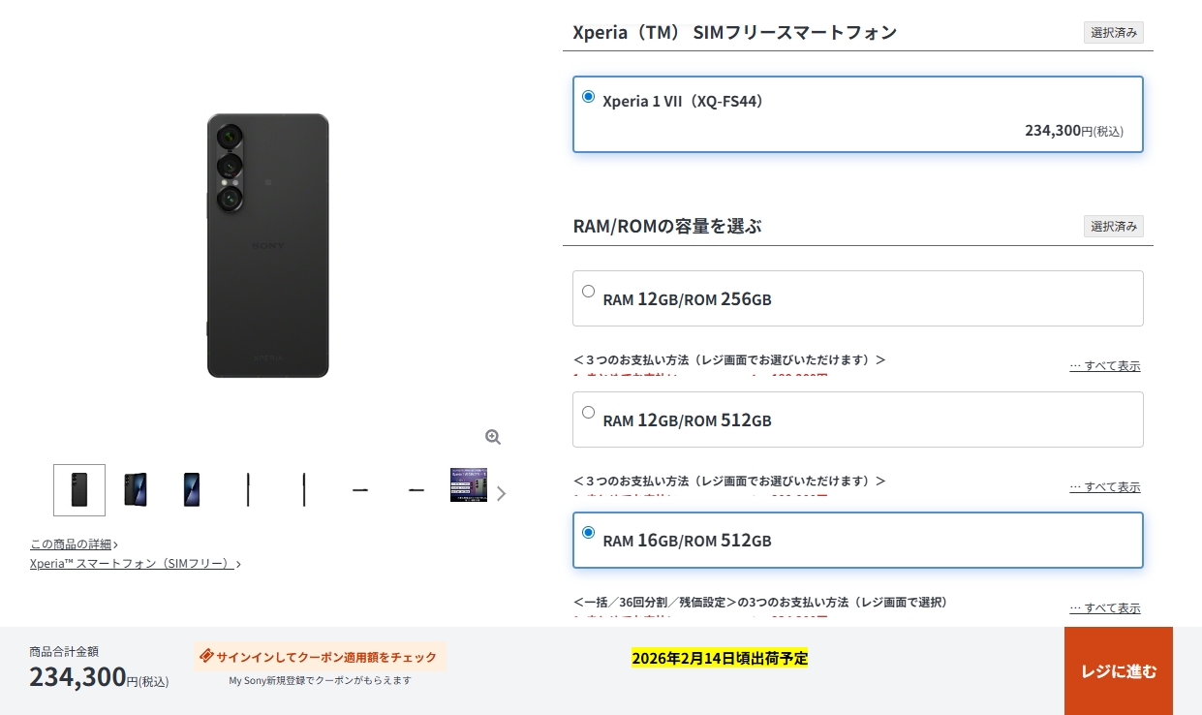
Task: Select the first phone back-view thumbnail
Action: (x=79, y=490)
